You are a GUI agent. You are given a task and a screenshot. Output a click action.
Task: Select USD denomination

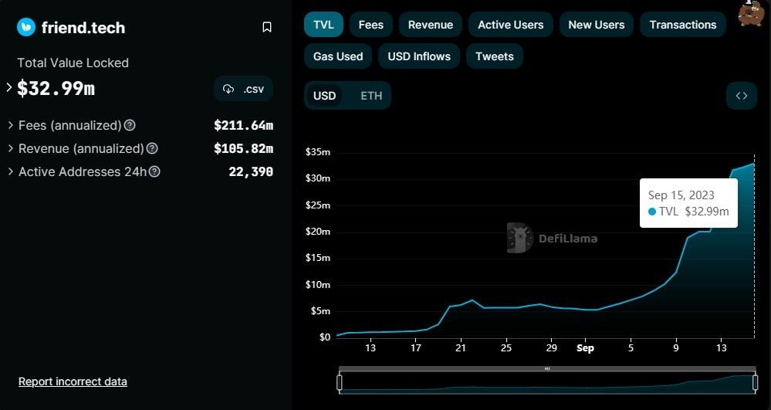(x=324, y=96)
